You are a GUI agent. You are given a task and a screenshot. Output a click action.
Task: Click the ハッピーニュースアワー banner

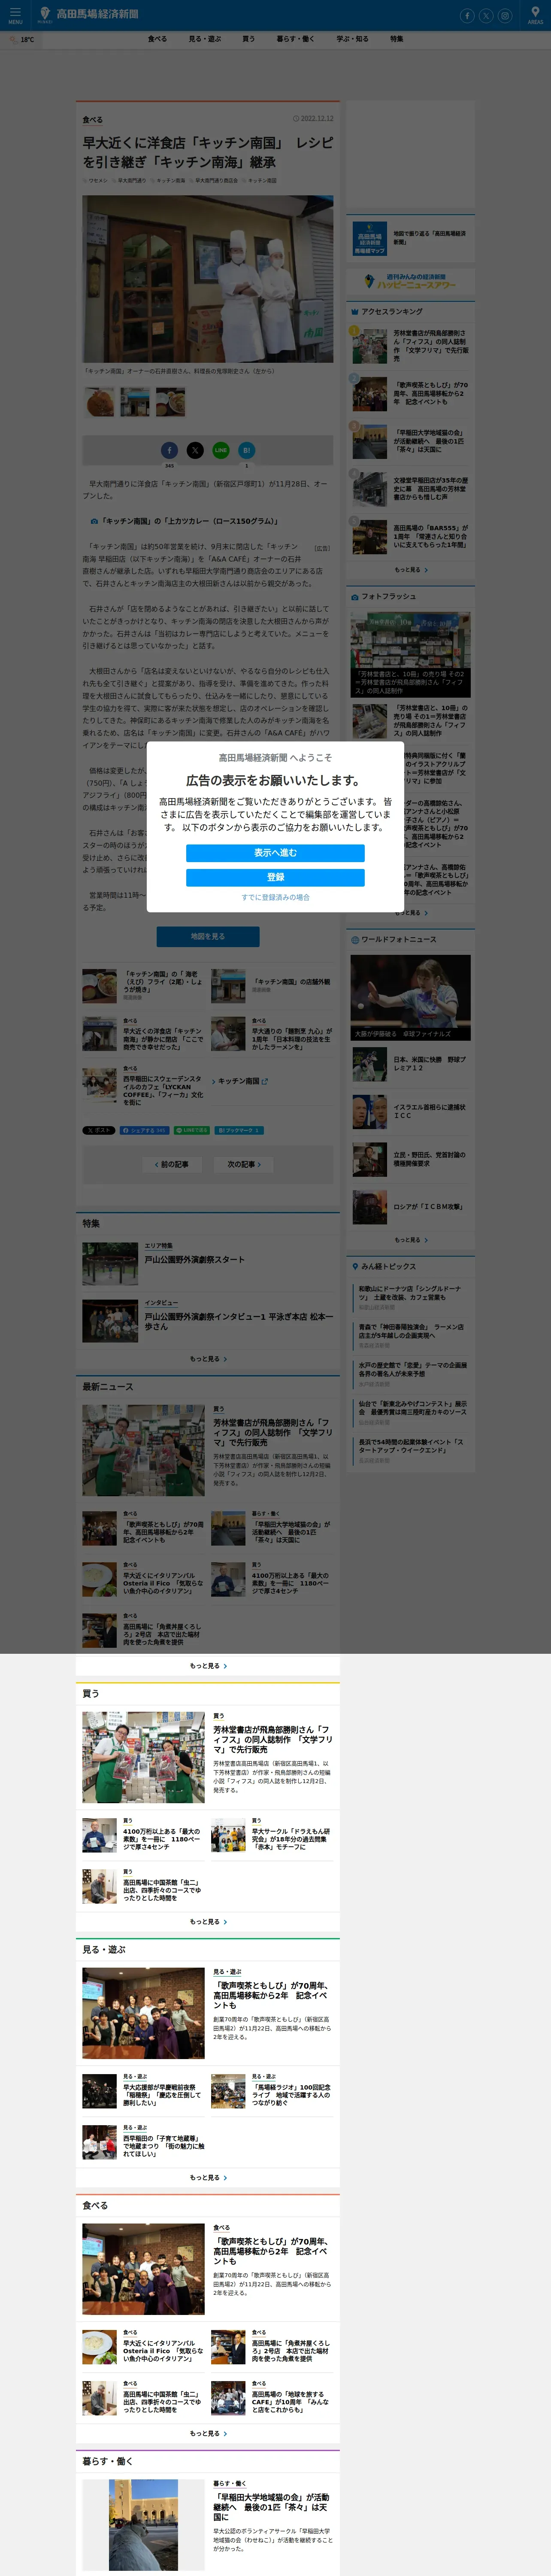[411, 282]
